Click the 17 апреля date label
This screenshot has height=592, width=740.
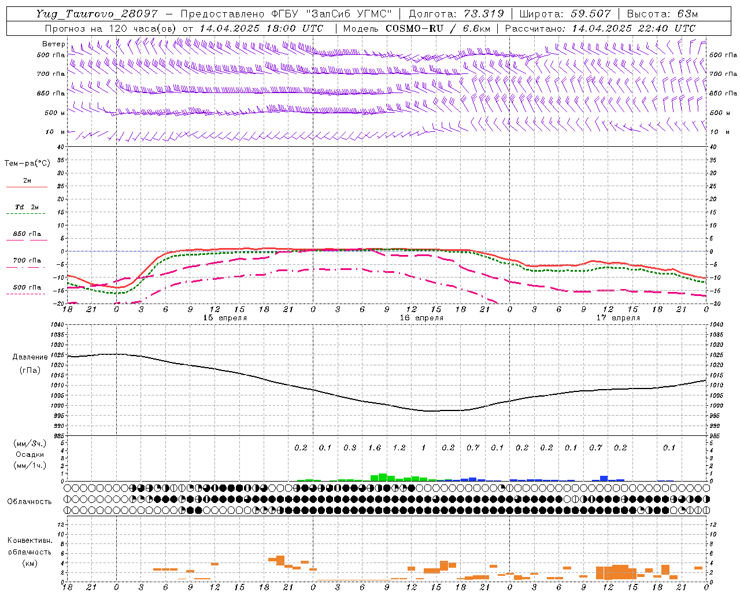pyautogui.click(x=618, y=318)
